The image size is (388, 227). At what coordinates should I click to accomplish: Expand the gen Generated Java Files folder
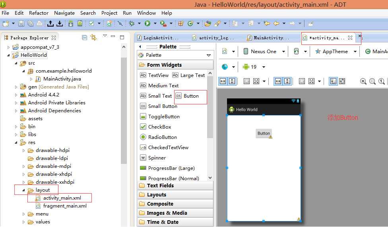coord(16,87)
